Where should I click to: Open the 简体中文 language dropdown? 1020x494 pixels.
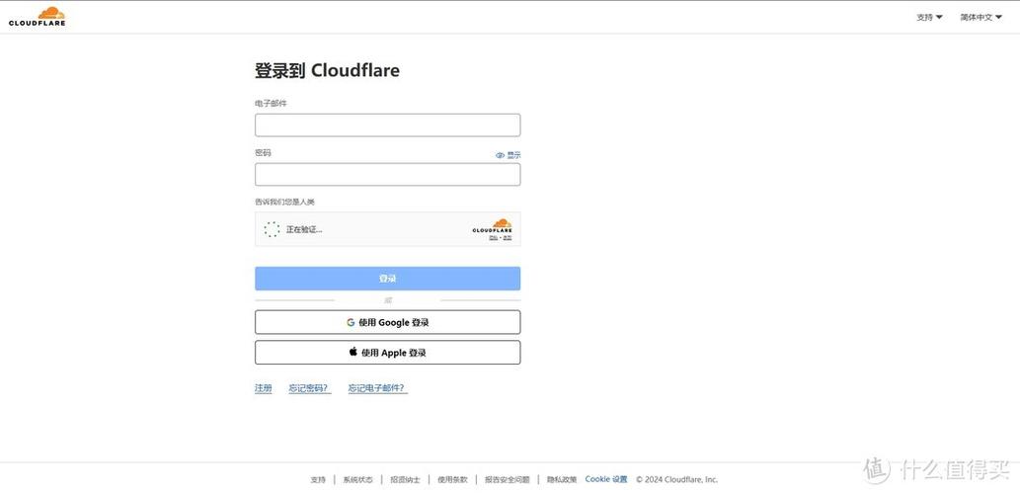point(981,18)
